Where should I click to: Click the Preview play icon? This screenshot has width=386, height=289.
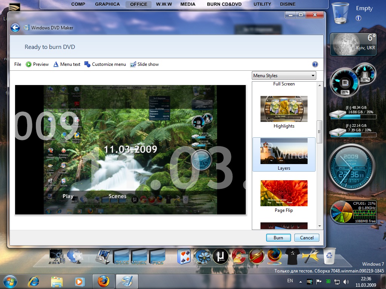point(29,64)
